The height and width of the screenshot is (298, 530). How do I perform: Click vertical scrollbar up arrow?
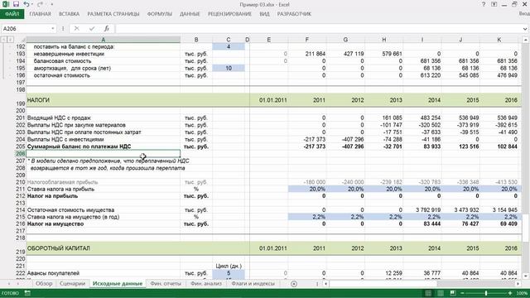point(526,40)
